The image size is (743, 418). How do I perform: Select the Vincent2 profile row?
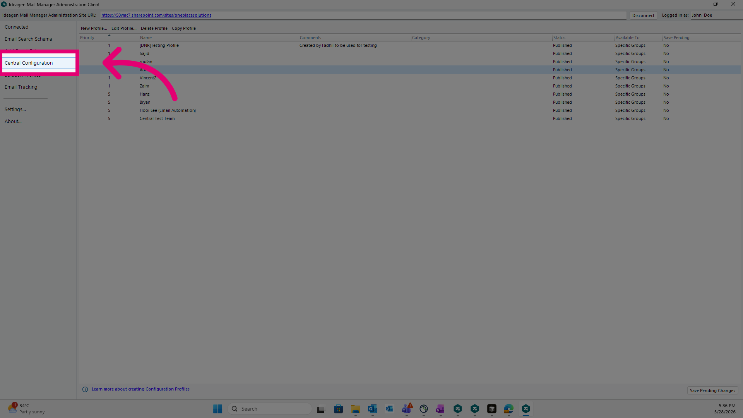410,78
